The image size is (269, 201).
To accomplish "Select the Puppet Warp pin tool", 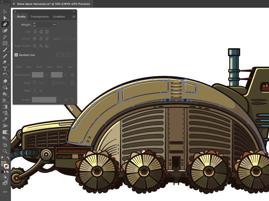I will 5,62.
